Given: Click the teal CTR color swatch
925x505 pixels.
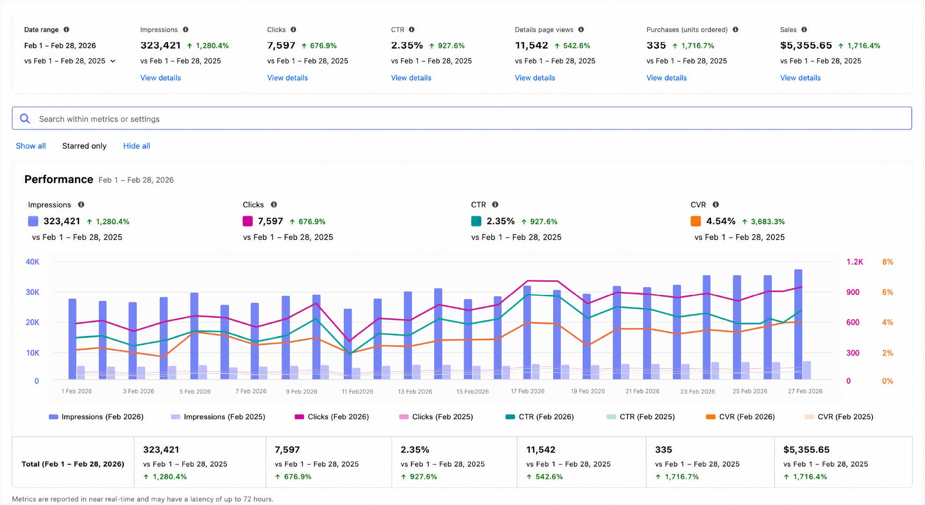Looking at the screenshot, I should 476,221.
